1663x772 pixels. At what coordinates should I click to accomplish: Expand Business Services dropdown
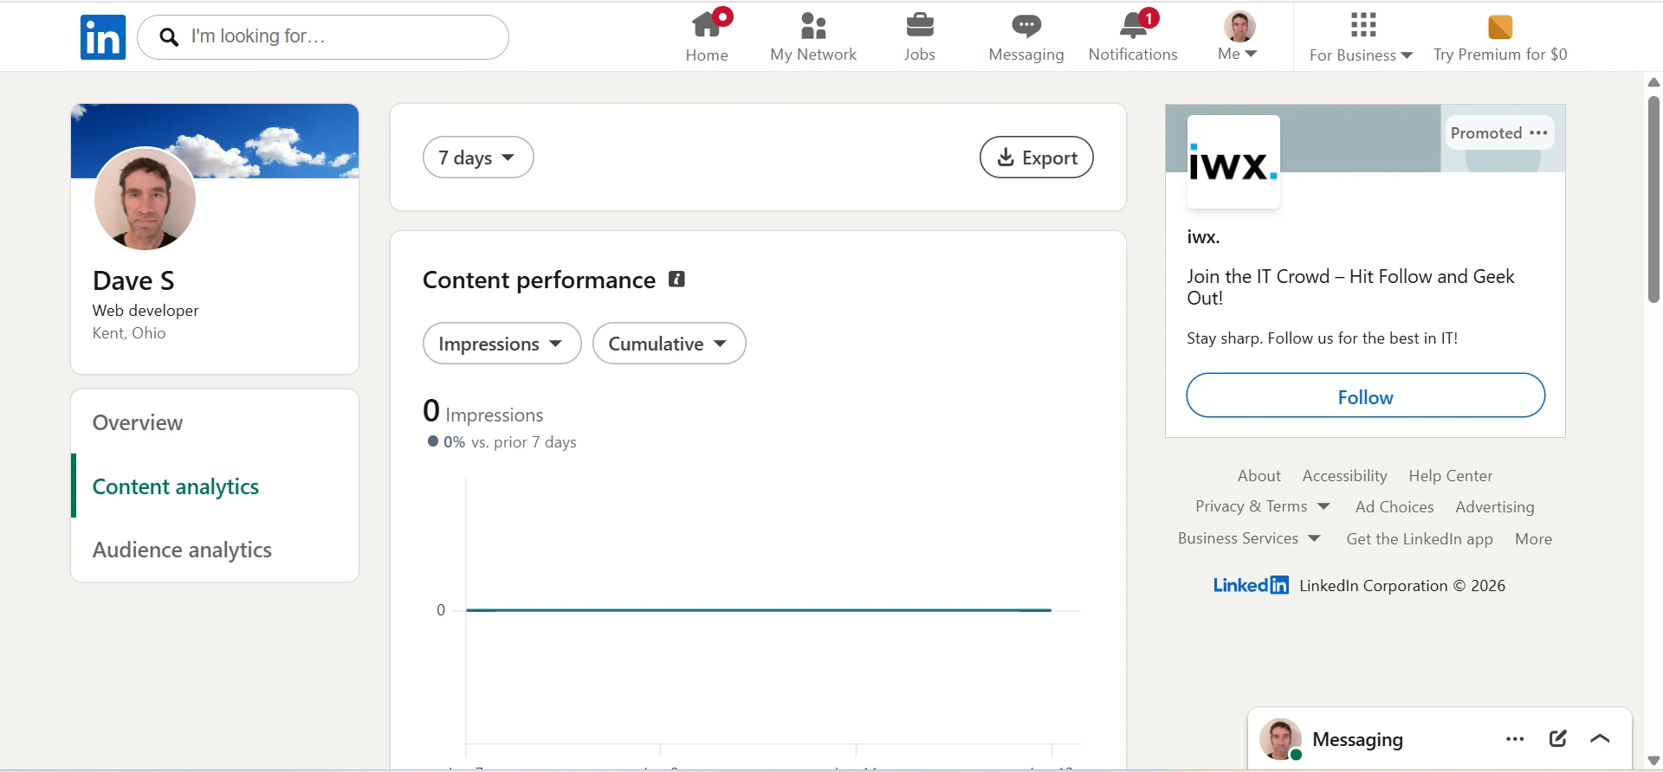click(1249, 538)
